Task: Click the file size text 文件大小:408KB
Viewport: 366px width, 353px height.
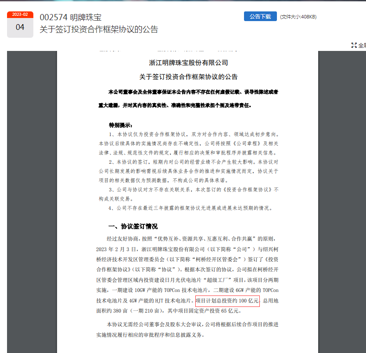Action: click(x=298, y=17)
